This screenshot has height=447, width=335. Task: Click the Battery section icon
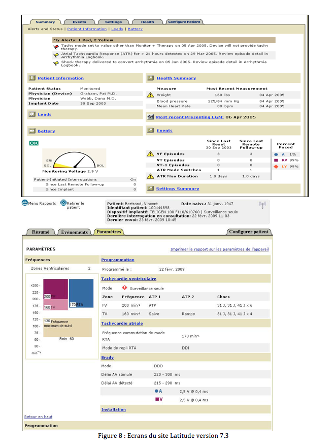32,131
